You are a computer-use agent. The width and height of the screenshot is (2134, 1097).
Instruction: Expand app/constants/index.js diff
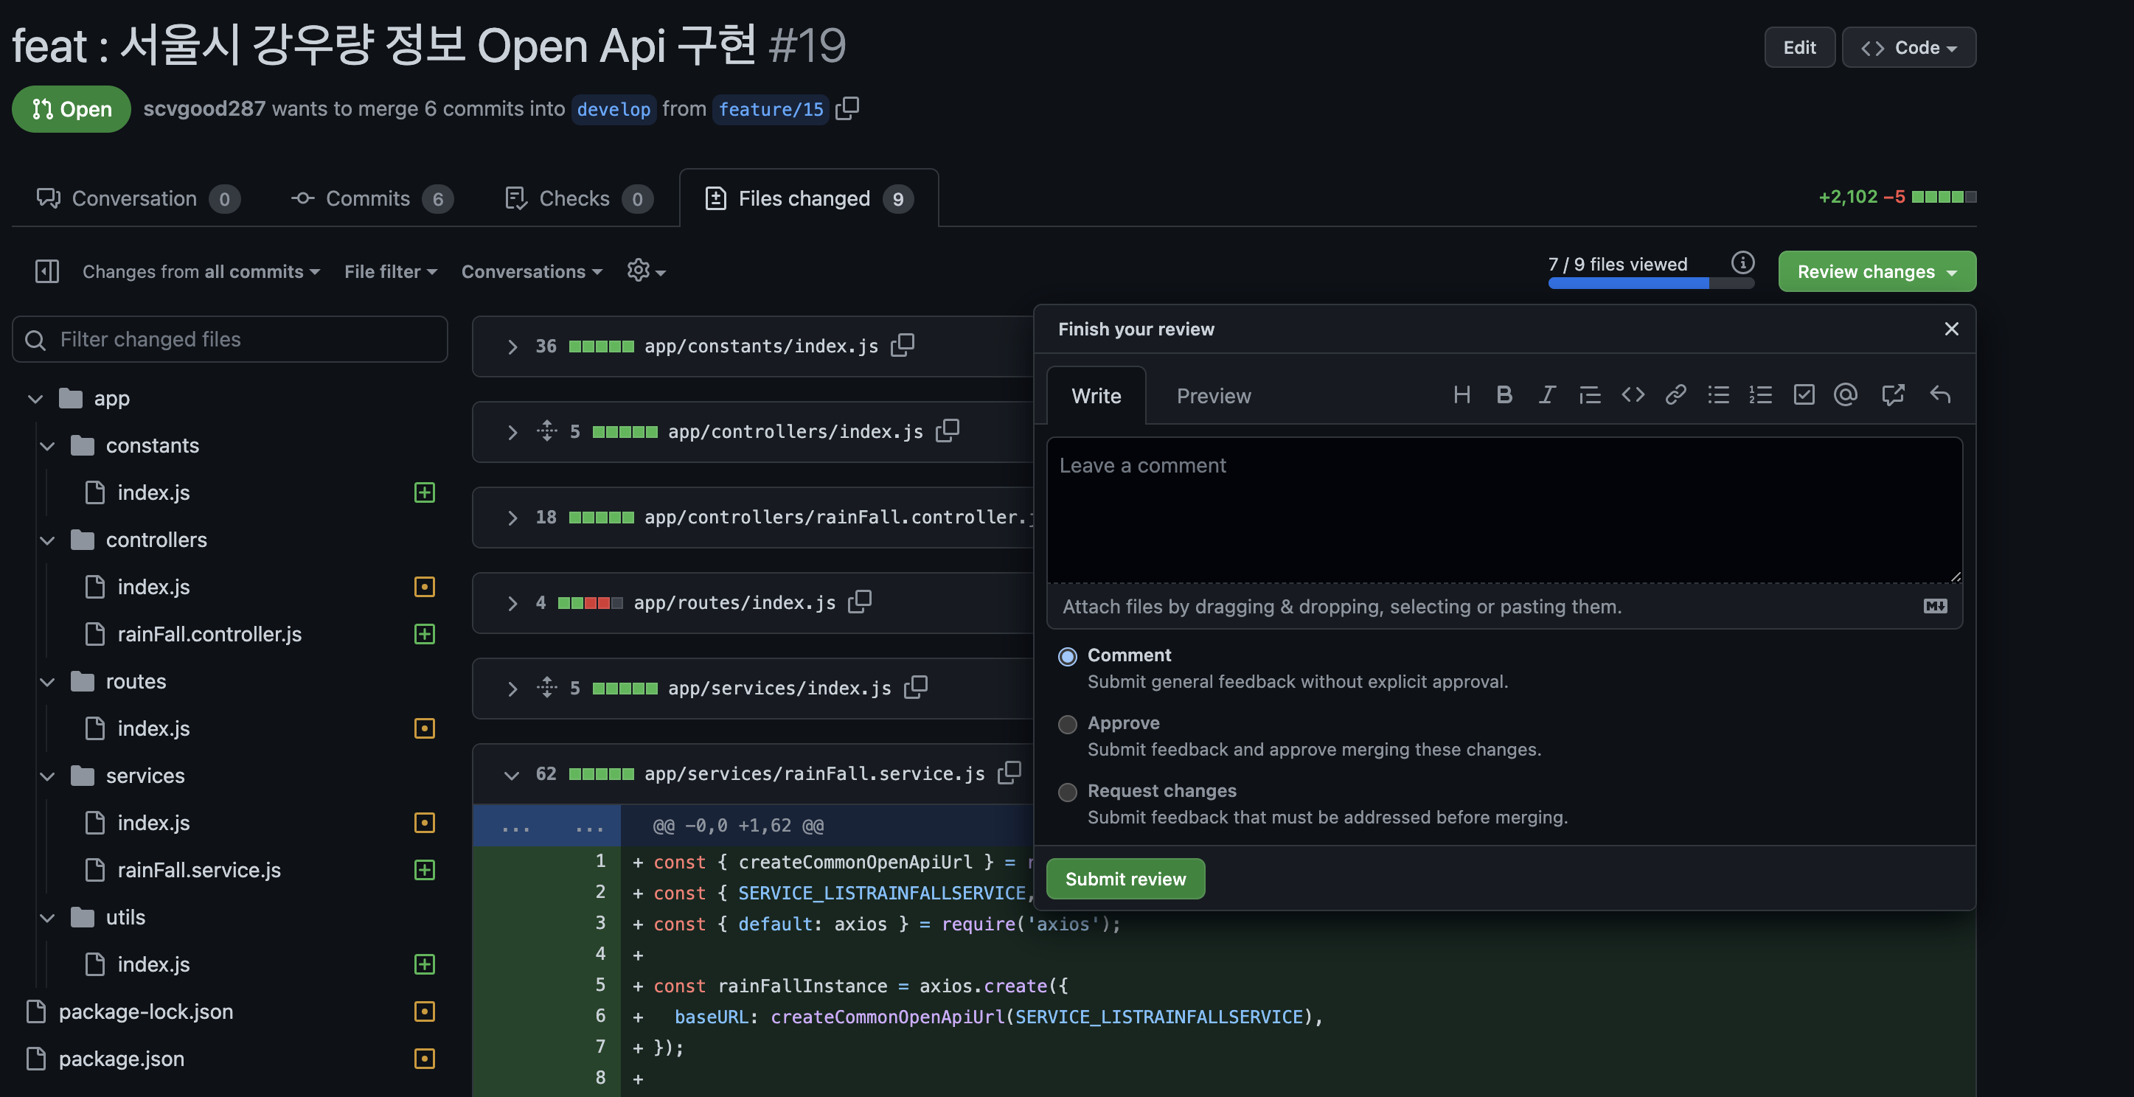coord(511,346)
